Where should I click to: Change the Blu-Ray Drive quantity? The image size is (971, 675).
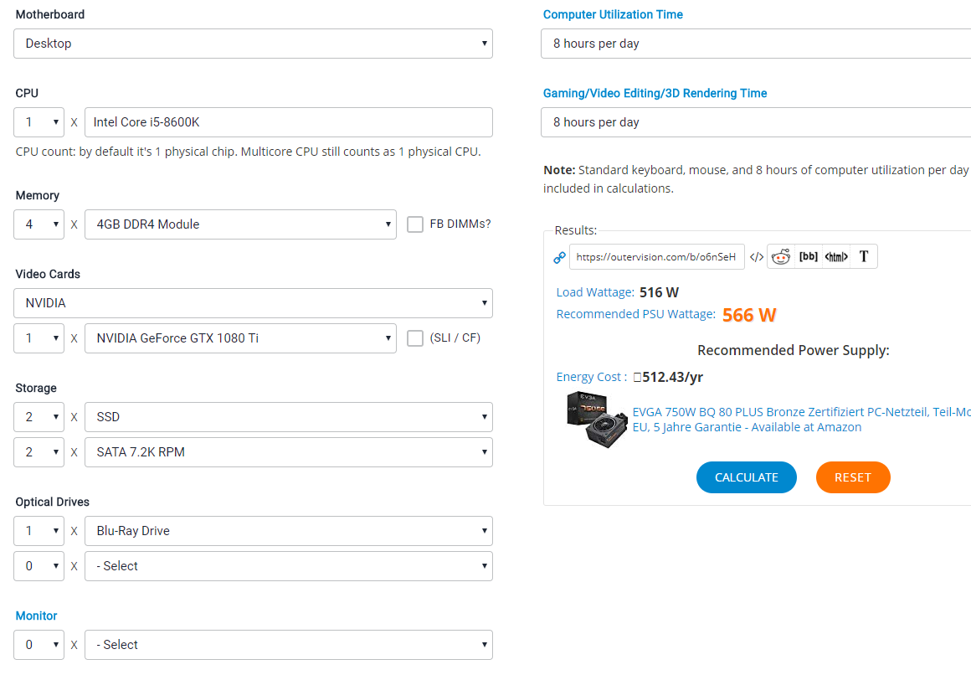pos(39,531)
